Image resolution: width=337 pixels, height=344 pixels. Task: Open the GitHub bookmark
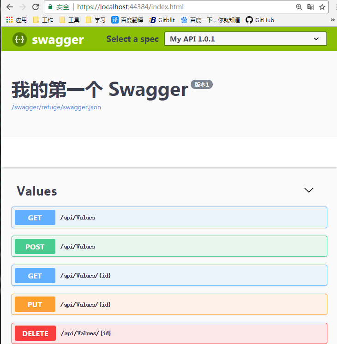coord(259,20)
